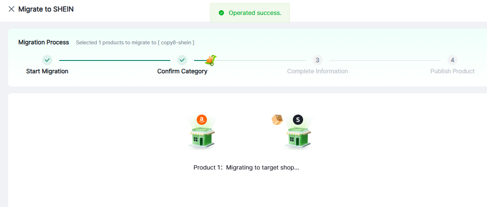The width and height of the screenshot is (487, 207).
Task: Open the Complete Information step label
Action: pyautogui.click(x=318, y=71)
